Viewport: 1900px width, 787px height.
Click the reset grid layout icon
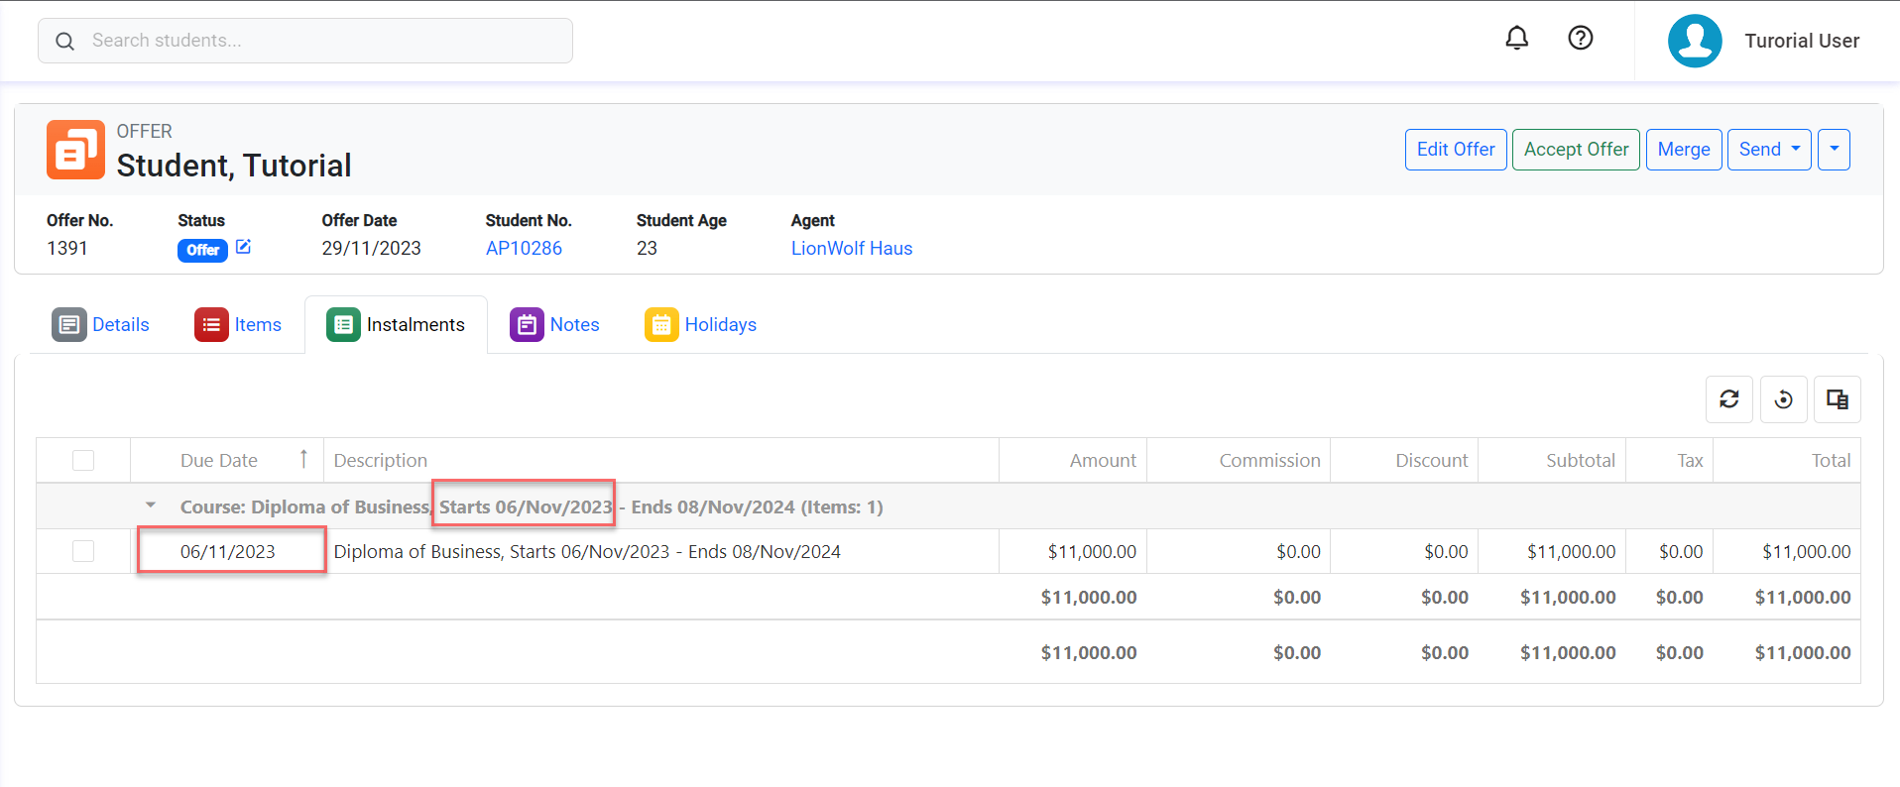tap(1783, 399)
